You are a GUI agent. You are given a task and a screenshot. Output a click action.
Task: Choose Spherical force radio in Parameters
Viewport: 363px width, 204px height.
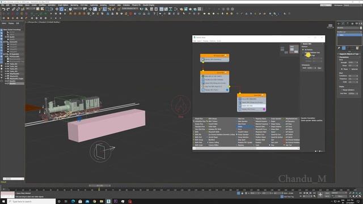(x=351, y=69)
